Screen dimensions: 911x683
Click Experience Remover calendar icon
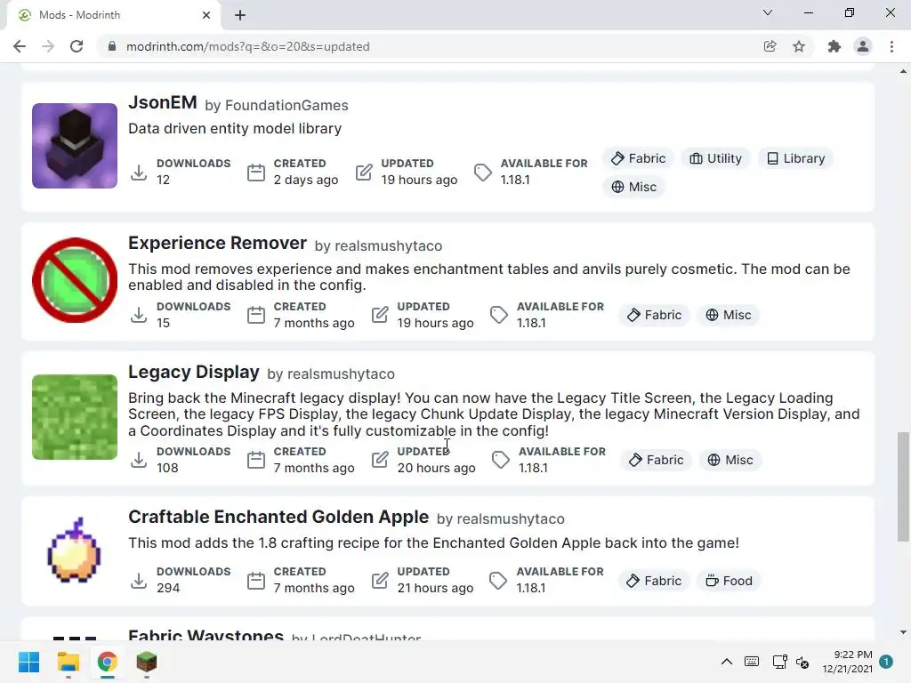coord(256,316)
